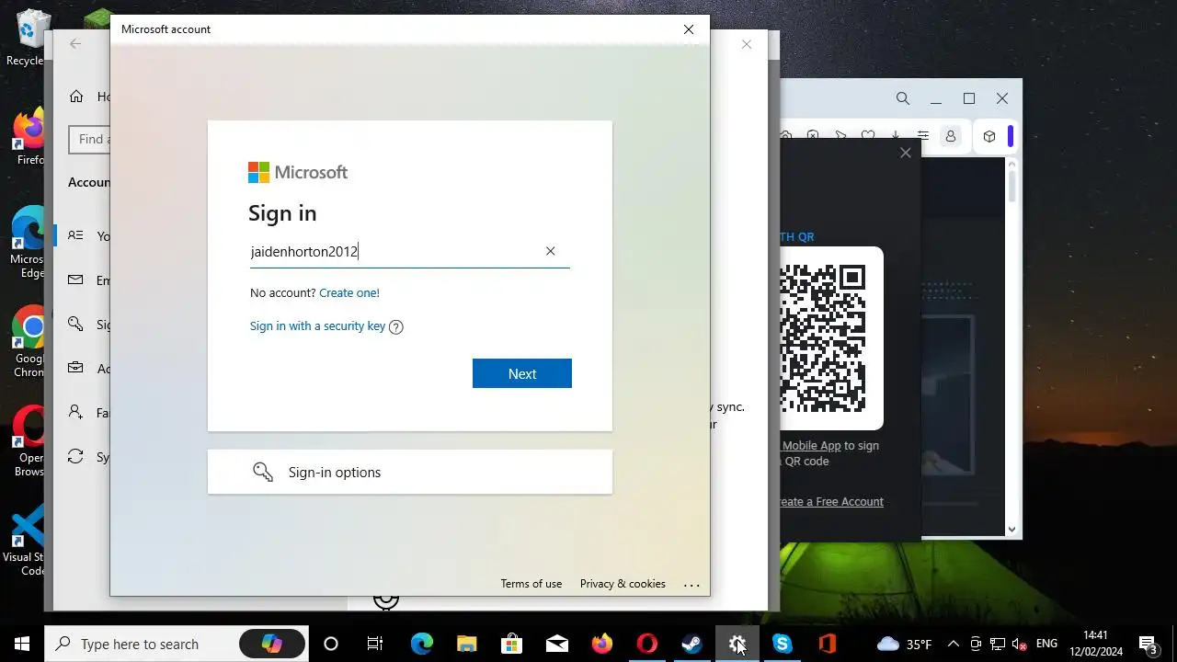Open Skype from taskbar

click(x=783, y=644)
